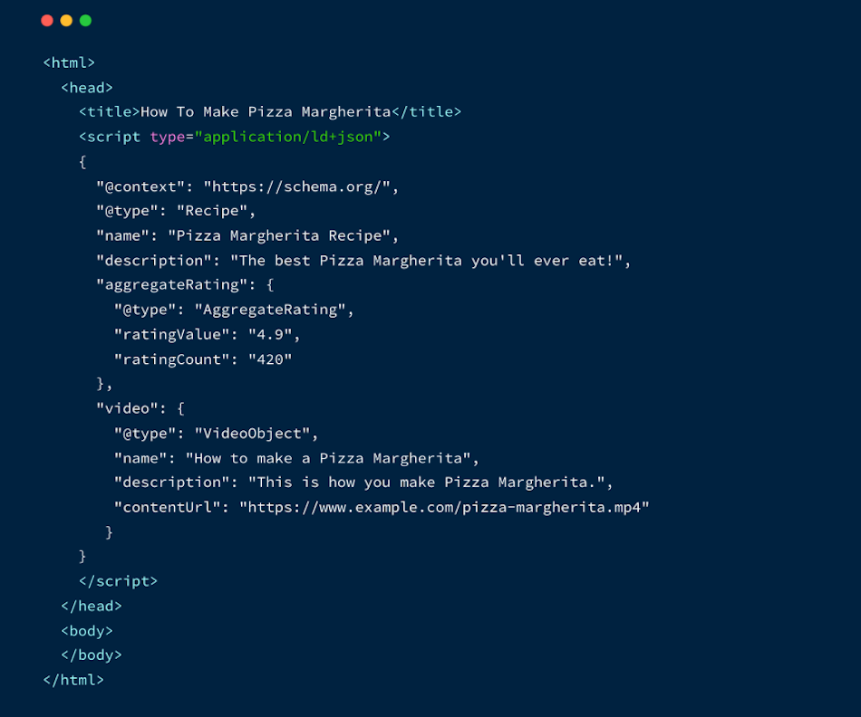861x717 pixels.
Task: Select the ratingCount "420" text
Action: tap(270, 360)
